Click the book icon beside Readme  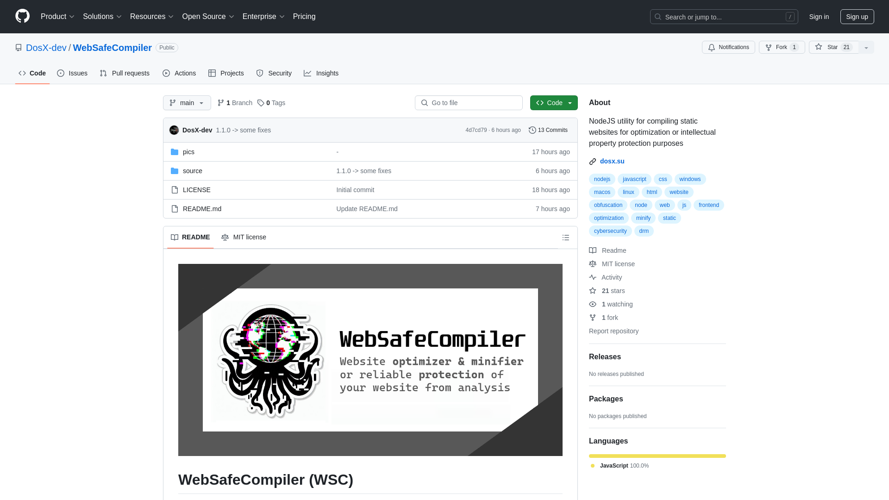coord(593,250)
